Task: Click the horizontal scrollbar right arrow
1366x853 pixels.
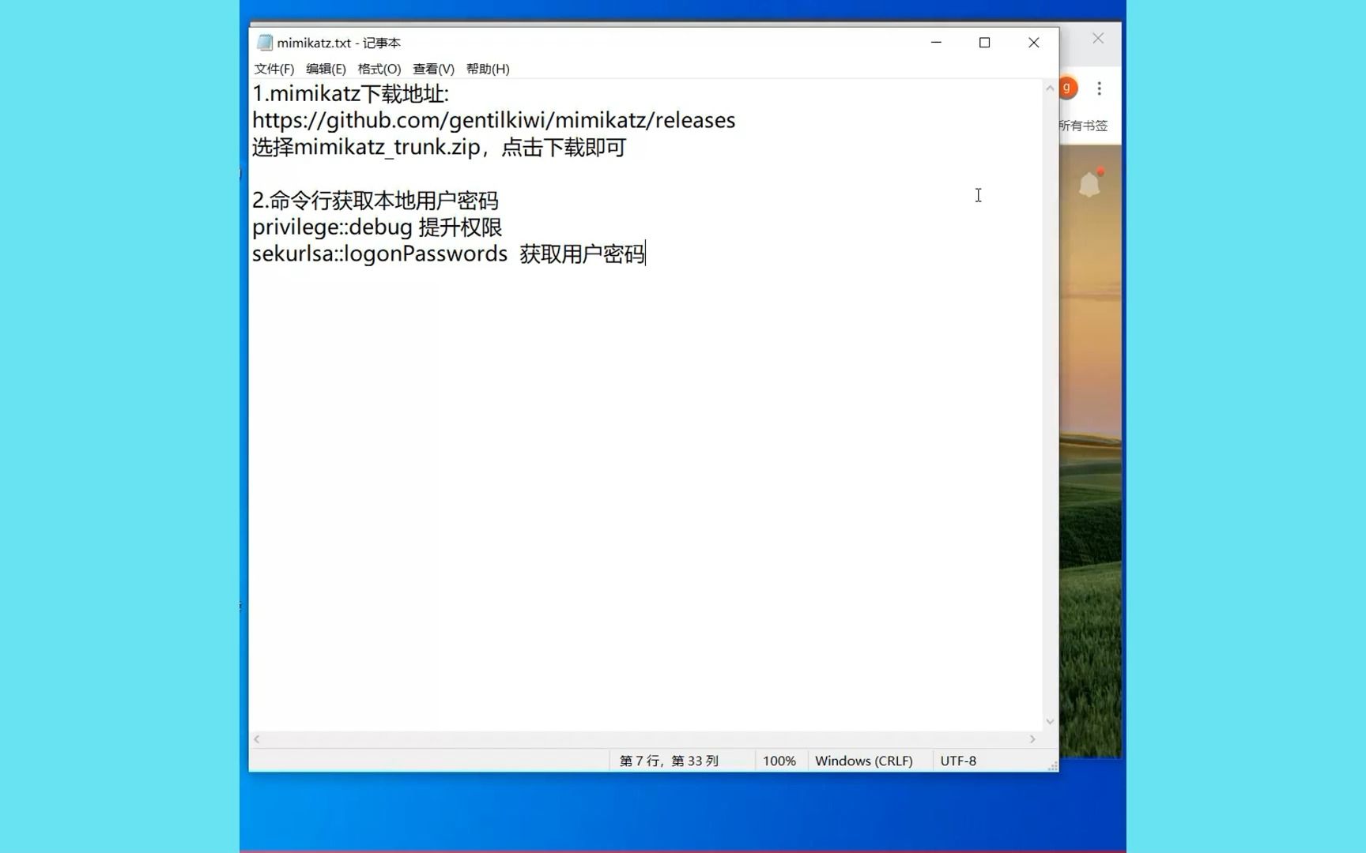Action: pyautogui.click(x=1032, y=739)
